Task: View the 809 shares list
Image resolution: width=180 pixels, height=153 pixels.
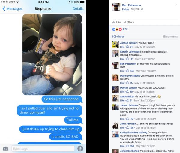Action: (x=118, y=37)
